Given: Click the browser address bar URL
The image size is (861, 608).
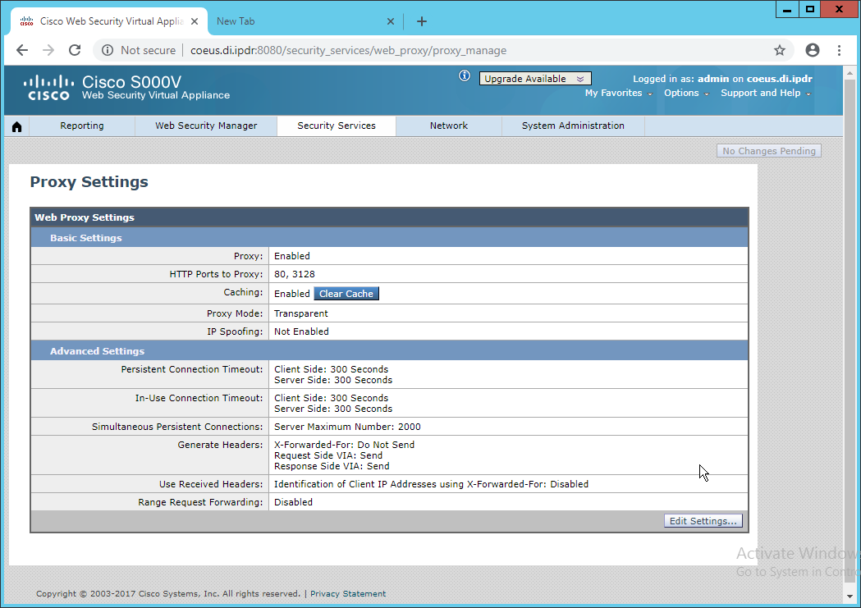Looking at the screenshot, I should [x=348, y=51].
